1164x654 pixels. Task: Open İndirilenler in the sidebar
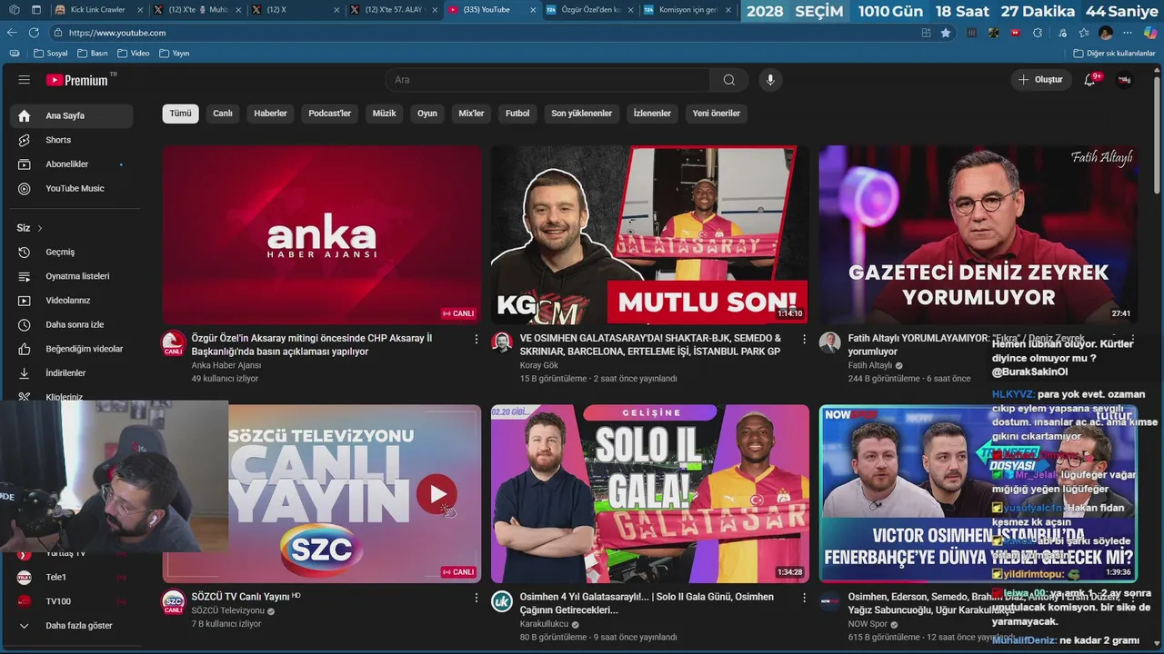(72, 372)
